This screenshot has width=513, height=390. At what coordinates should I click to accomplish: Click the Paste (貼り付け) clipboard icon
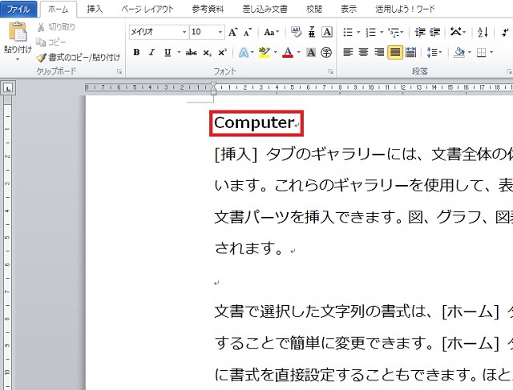(x=18, y=32)
